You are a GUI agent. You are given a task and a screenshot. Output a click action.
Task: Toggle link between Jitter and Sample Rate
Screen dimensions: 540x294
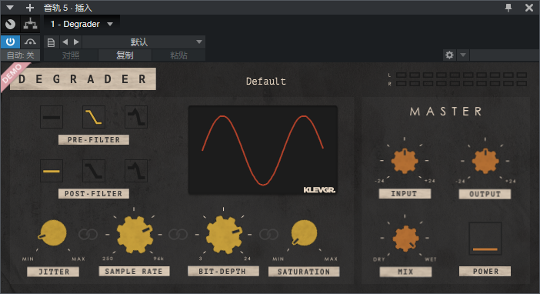pyautogui.click(x=88, y=235)
